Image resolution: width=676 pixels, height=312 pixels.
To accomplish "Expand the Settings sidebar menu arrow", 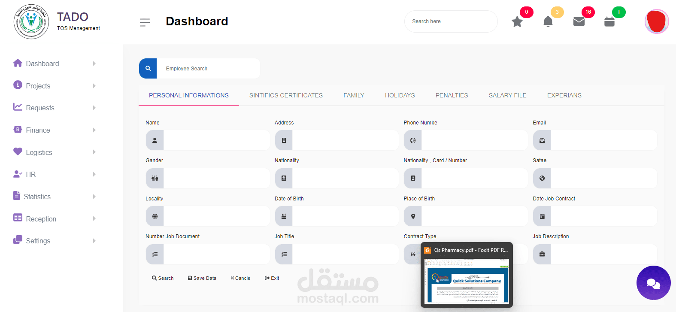I will tap(94, 241).
